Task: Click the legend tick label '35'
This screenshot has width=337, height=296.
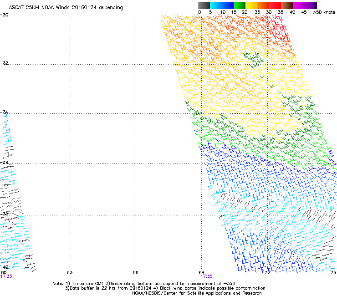Action: pyautogui.click(x=281, y=12)
